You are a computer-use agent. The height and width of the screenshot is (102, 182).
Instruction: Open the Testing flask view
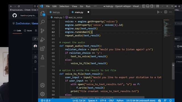tap(42, 57)
